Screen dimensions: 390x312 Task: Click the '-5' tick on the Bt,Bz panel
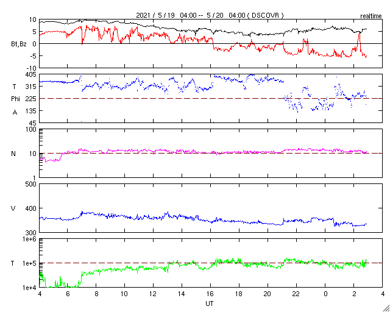coord(33,56)
